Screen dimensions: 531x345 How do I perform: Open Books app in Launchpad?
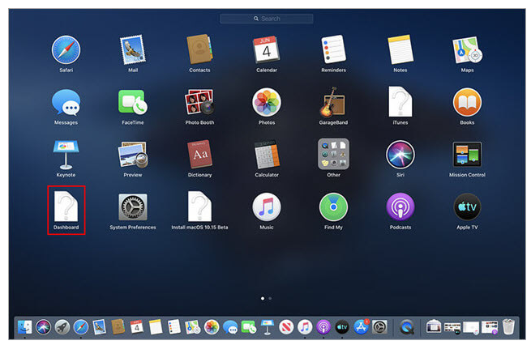pos(467,102)
